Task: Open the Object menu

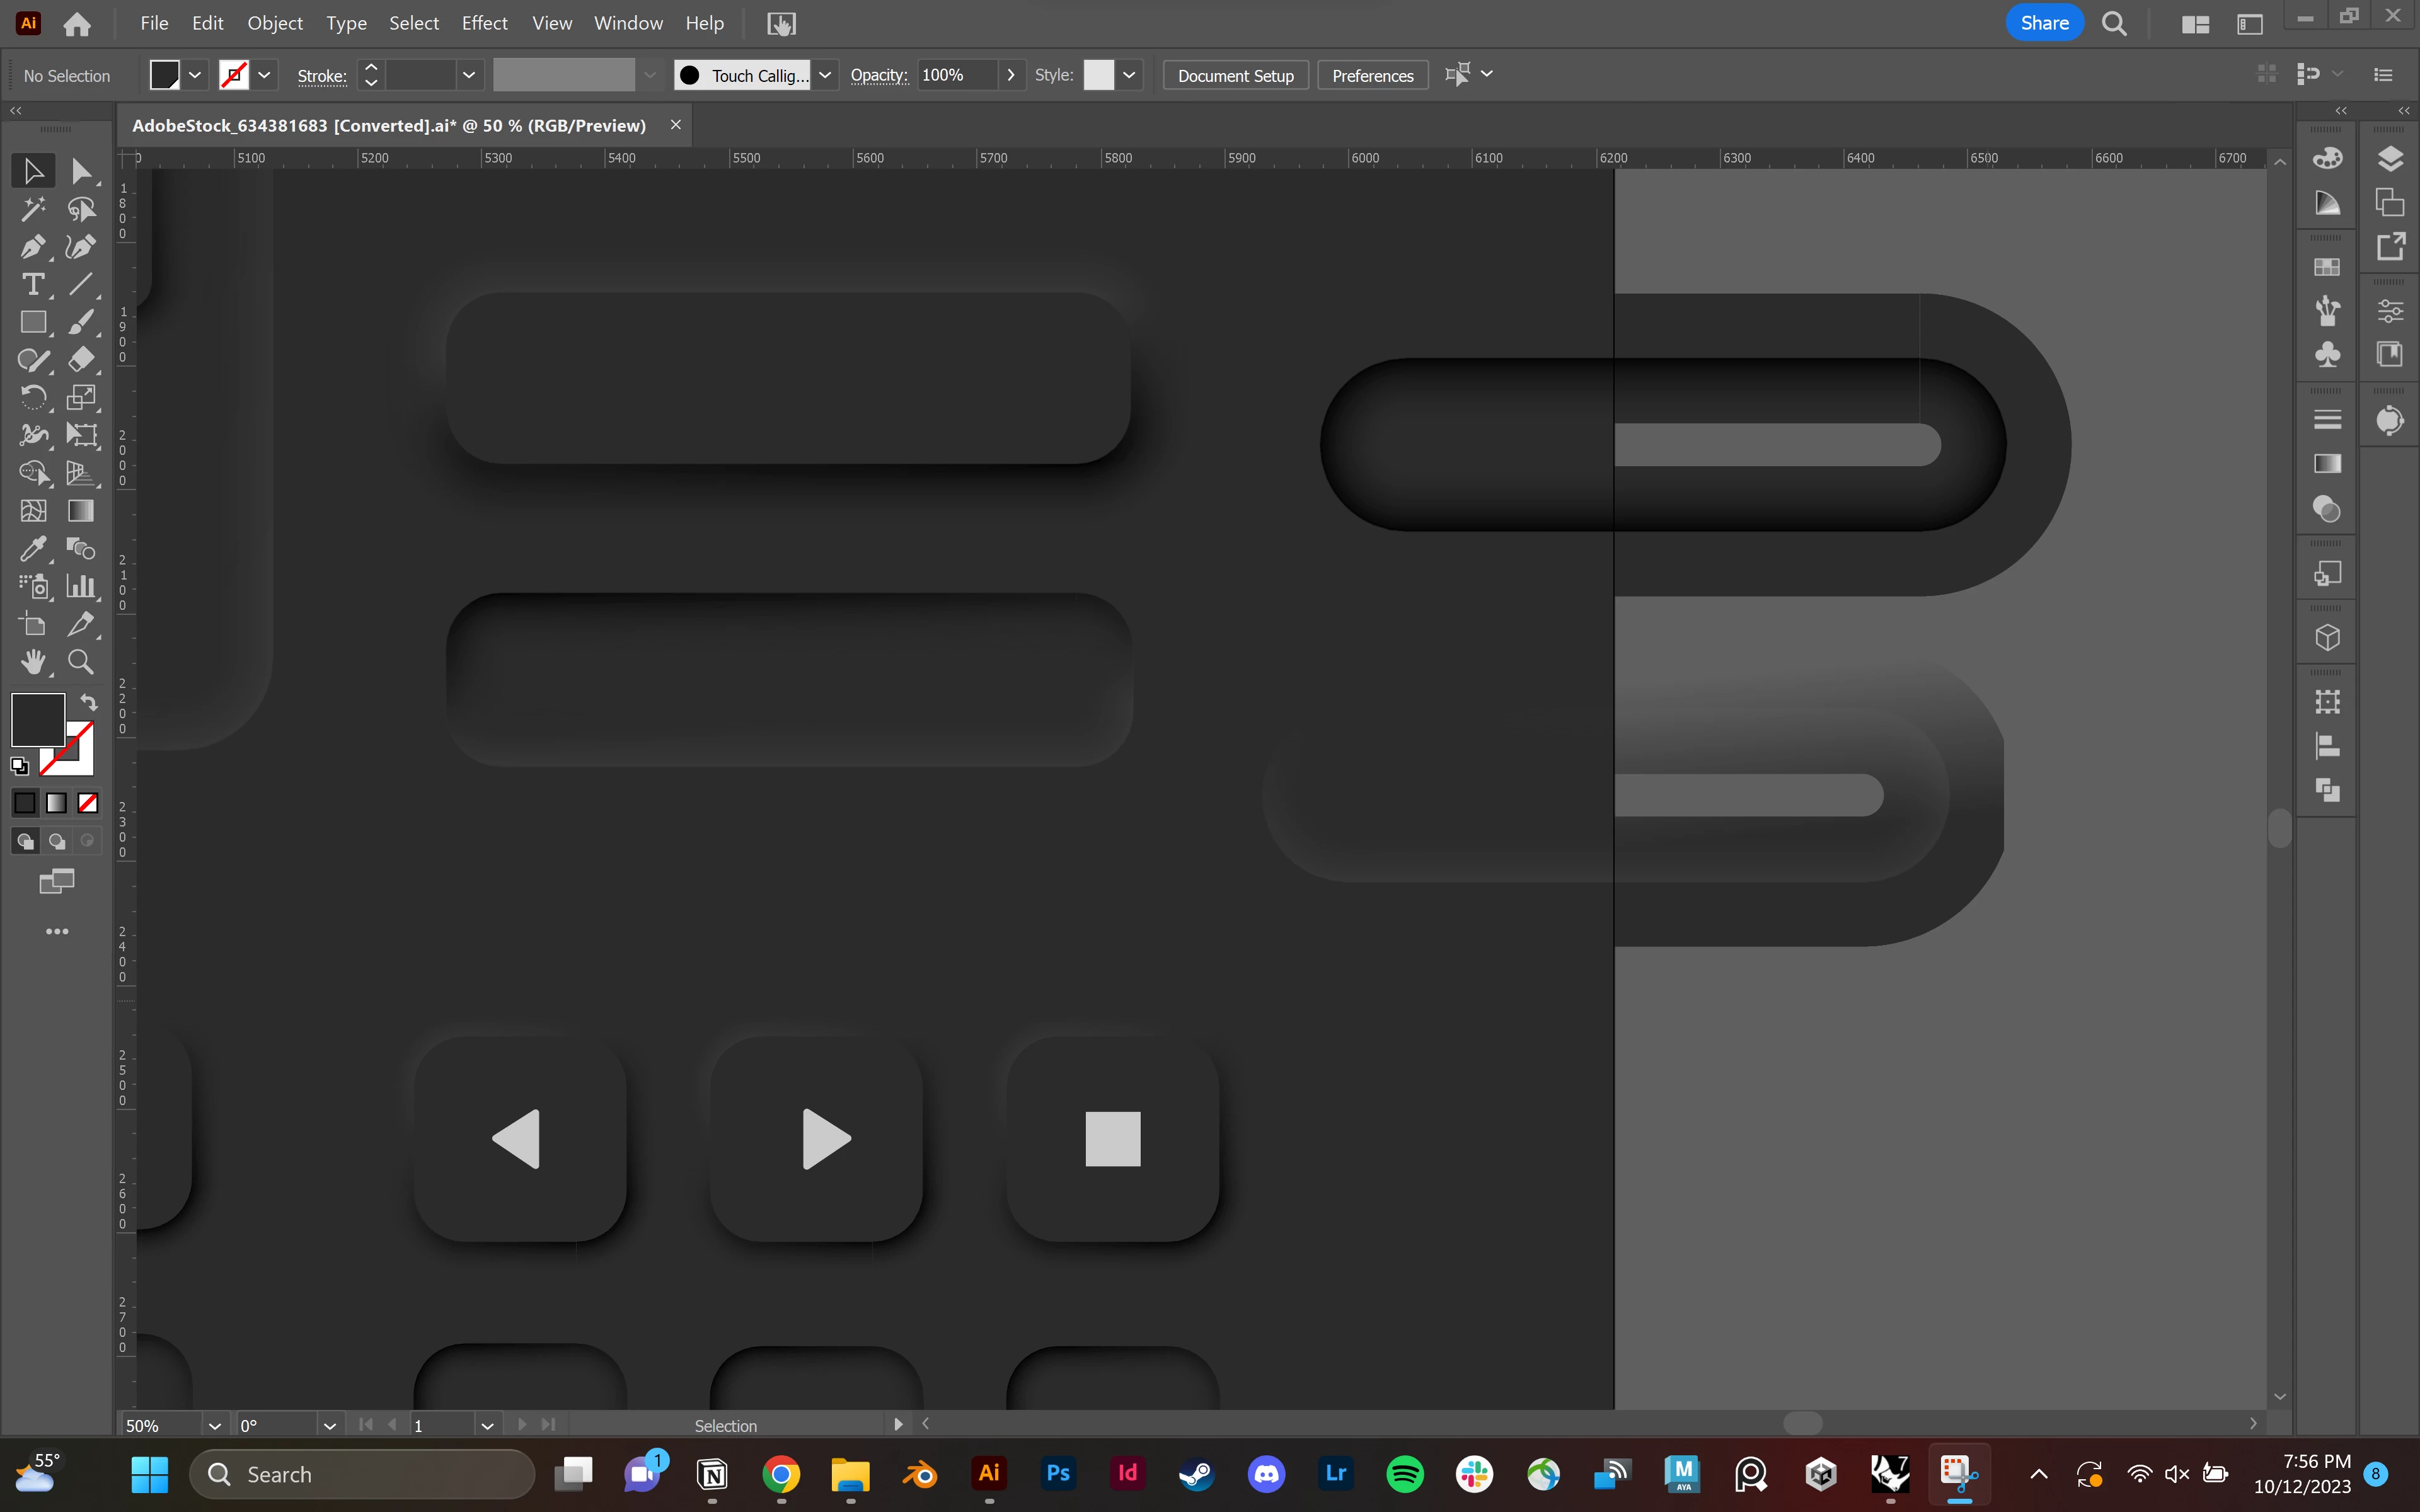Action: point(274,23)
